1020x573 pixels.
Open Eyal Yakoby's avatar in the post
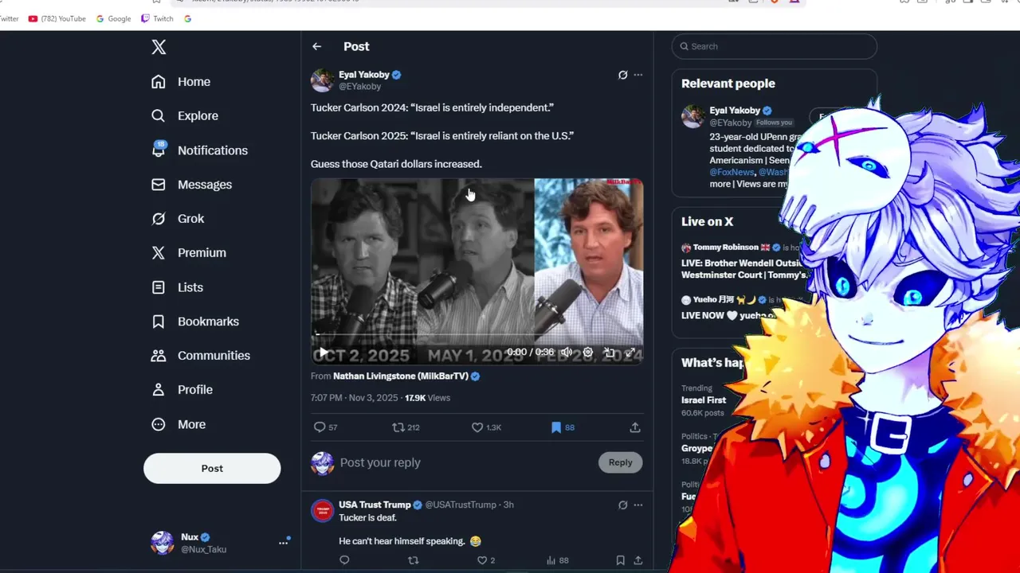tap(322, 80)
